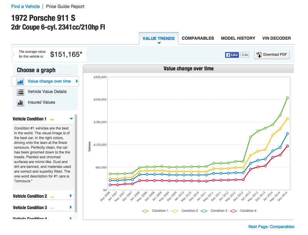
Task: Click the $151,165* average value text
Action: tap(66, 54)
